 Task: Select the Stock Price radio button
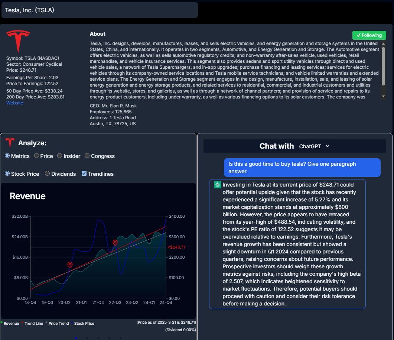pos(7,174)
